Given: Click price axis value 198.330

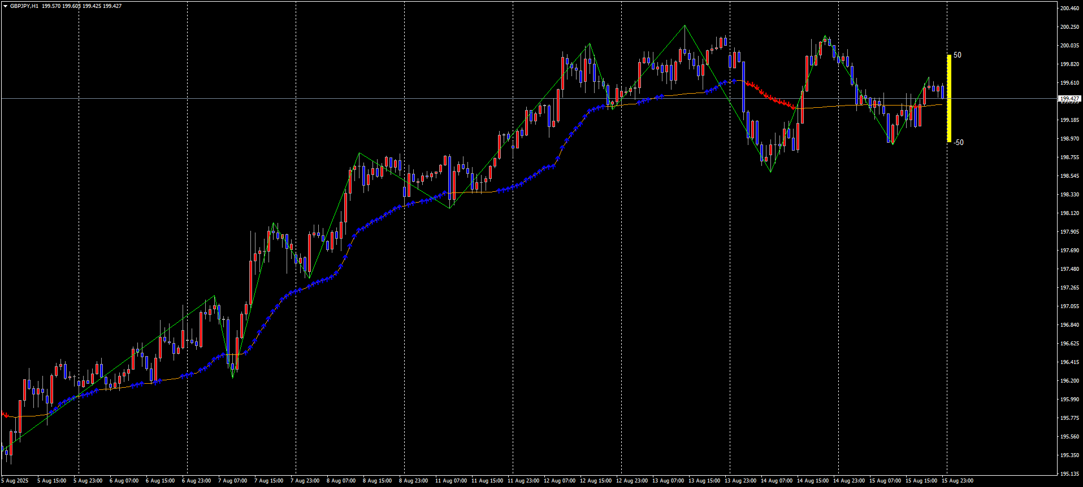Looking at the screenshot, I should point(1069,195).
